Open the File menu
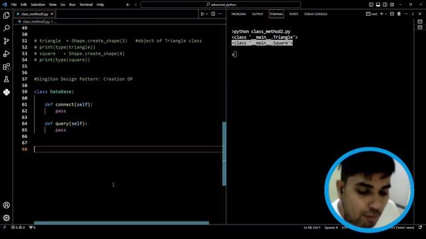Image resolution: width=426 pixels, height=239 pixels. tap(14, 5)
